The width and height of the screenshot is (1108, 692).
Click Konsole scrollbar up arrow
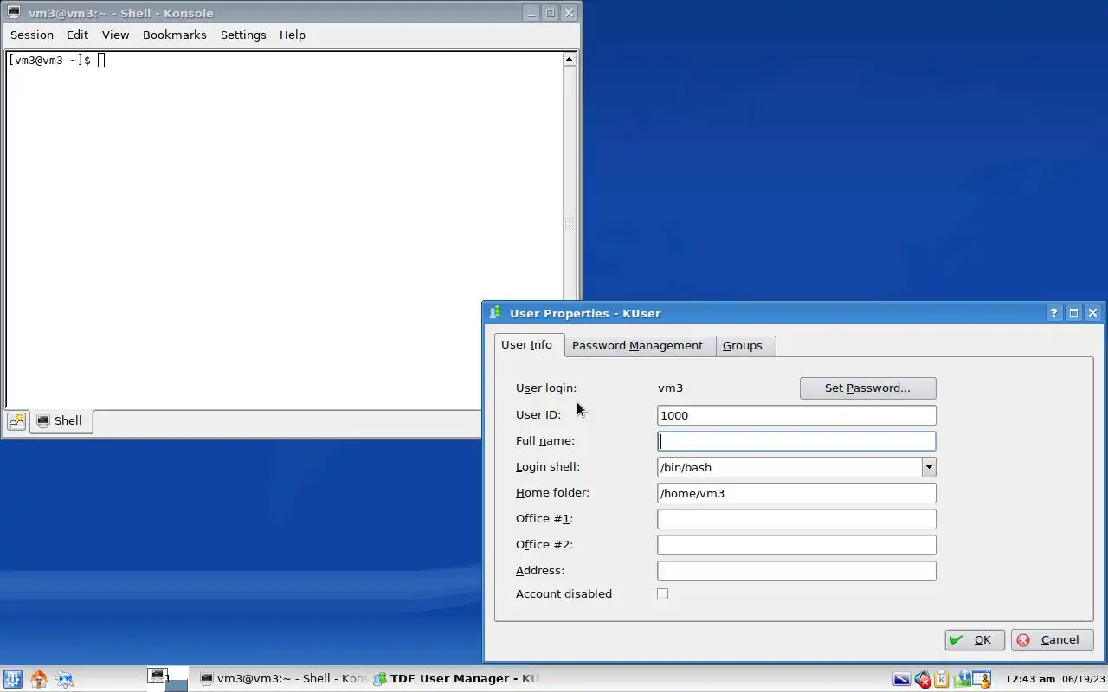570,59
